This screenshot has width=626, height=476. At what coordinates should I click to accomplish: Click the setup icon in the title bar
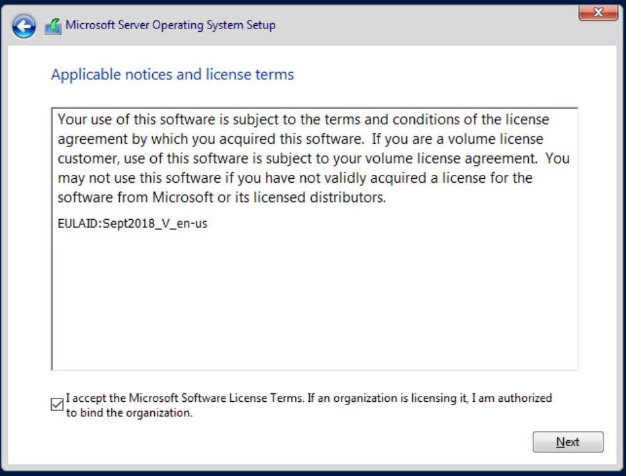53,26
